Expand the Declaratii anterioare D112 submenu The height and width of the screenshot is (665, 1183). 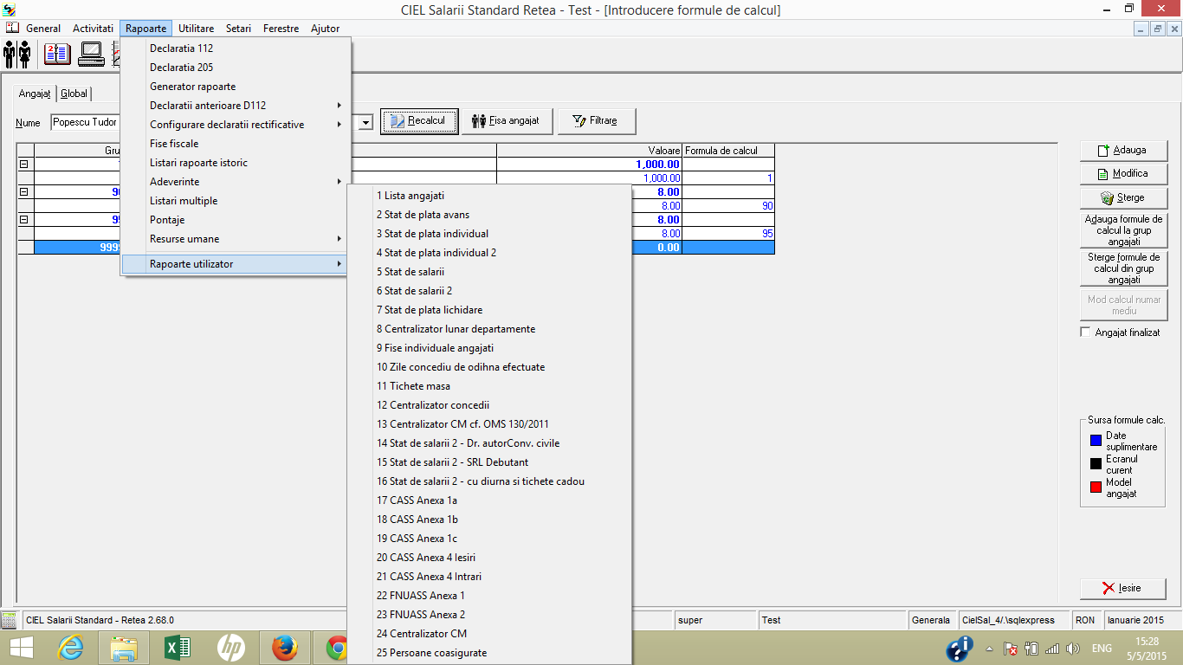[236, 106]
